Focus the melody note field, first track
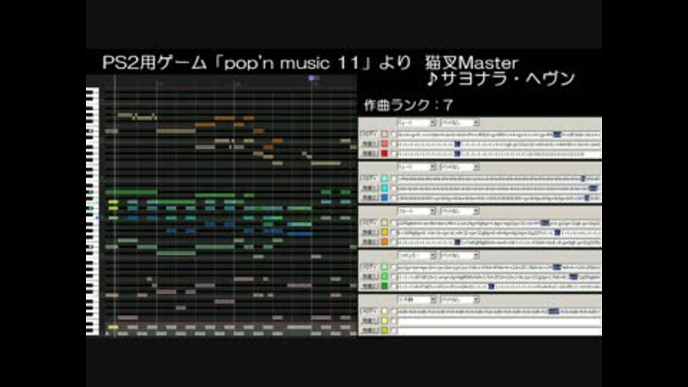Viewport: 688px width, 387px height. click(499, 134)
